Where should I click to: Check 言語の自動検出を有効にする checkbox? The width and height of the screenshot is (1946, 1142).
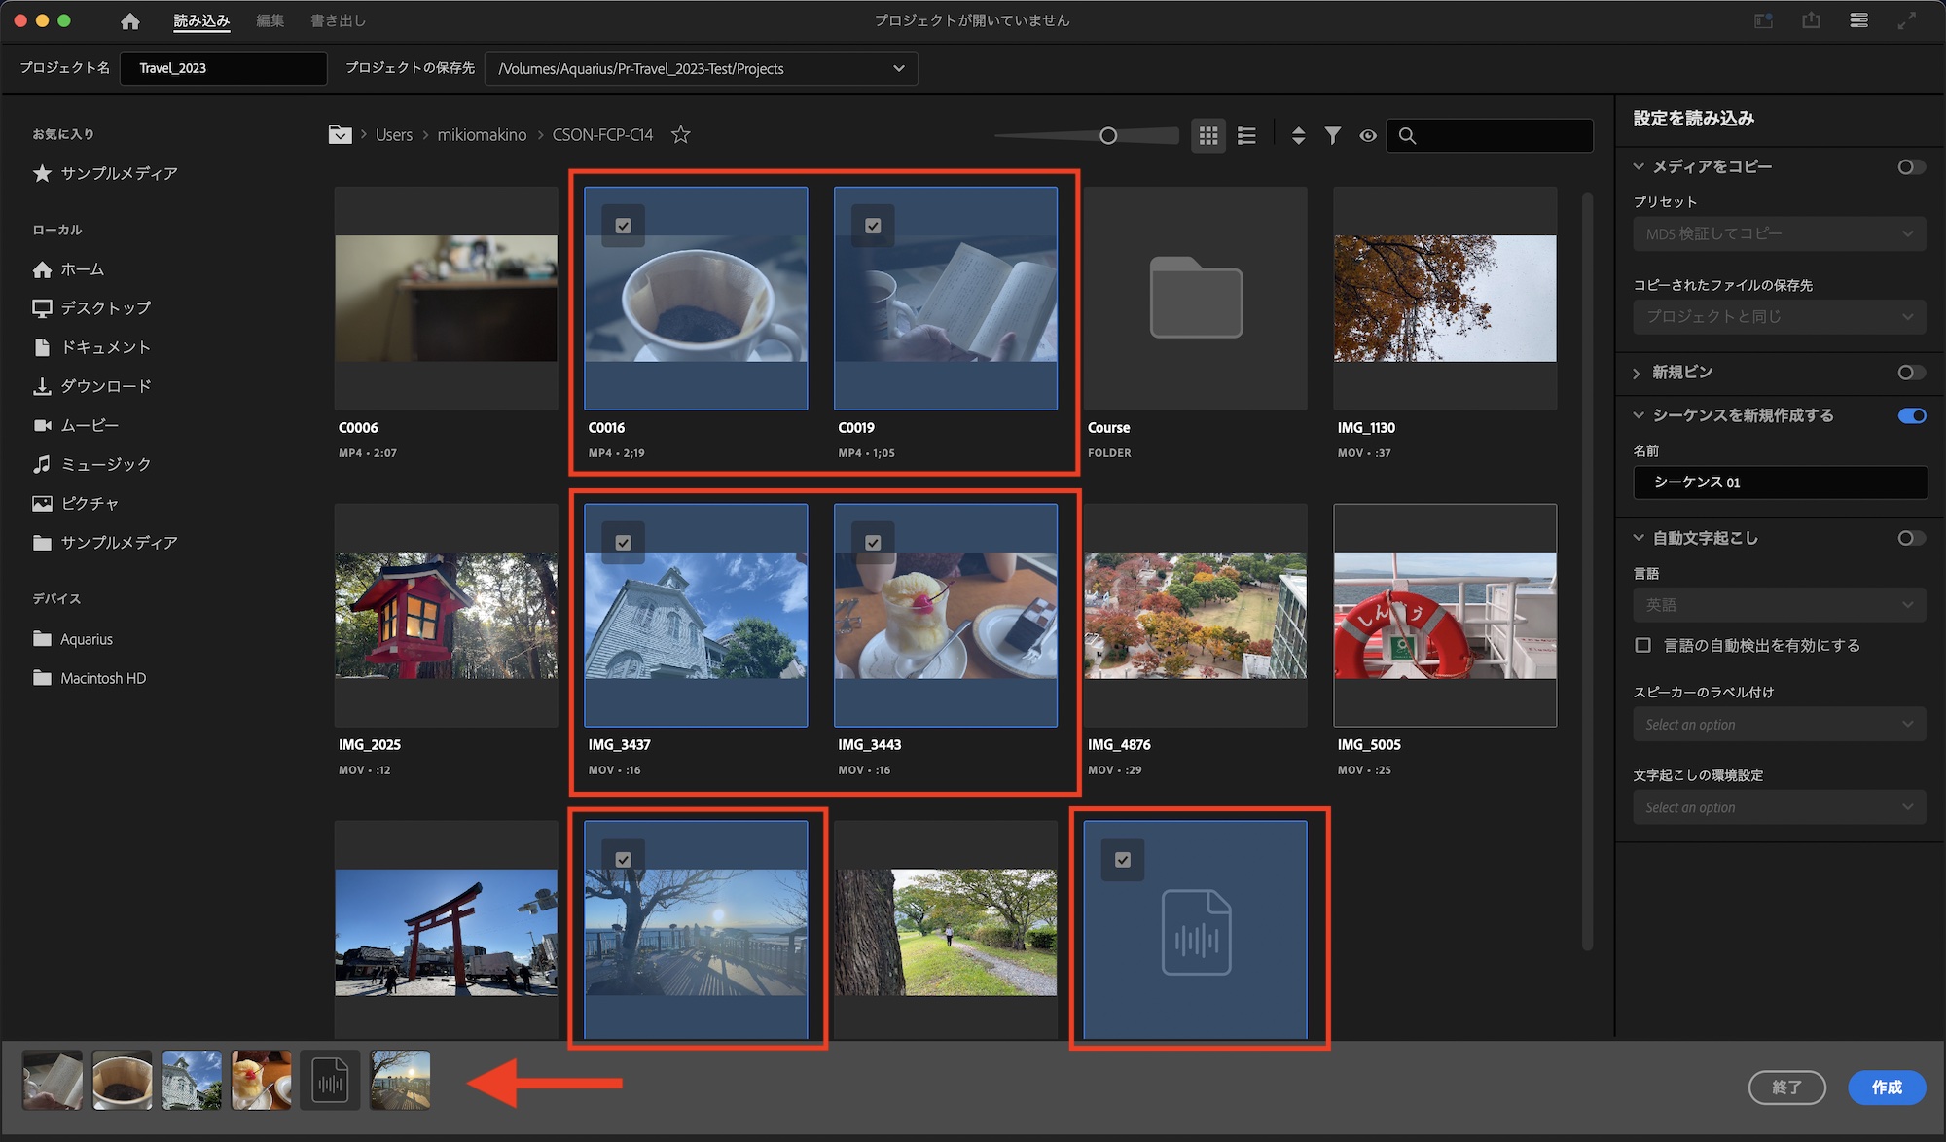[1643, 646]
